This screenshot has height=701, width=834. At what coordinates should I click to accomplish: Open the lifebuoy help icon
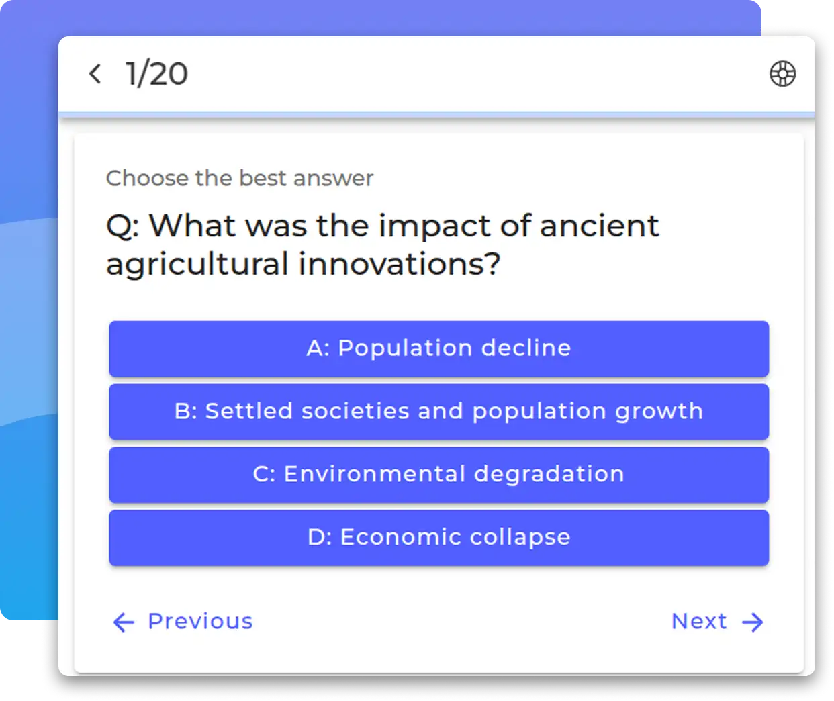(782, 74)
